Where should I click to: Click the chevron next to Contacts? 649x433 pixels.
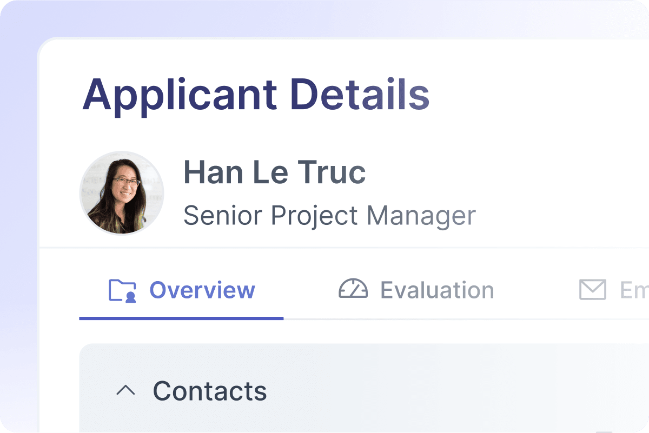click(127, 390)
